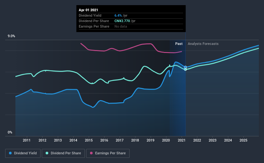Image resolution: width=264 pixels, height=163 pixels.
Task: Toggle the Earnings Per Share legend button
Action: click(x=108, y=153)
